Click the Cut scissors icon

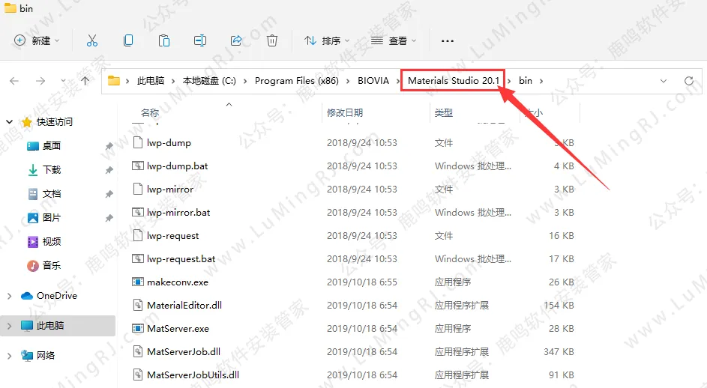[x=92, y=40]
